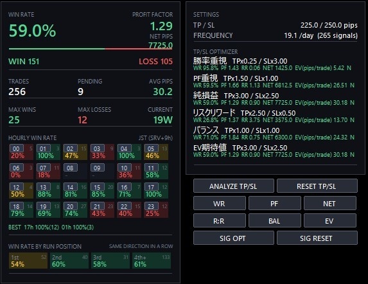This screenshot has width=368, height=284.
Task: Click the RESET TP/SL button
Action: point(317,186)
